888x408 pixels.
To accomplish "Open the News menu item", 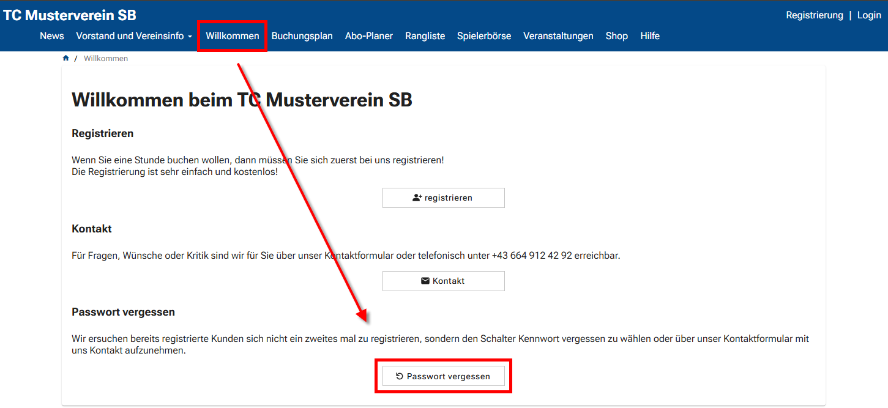I will pyautogui.click(x=52, y=36).
